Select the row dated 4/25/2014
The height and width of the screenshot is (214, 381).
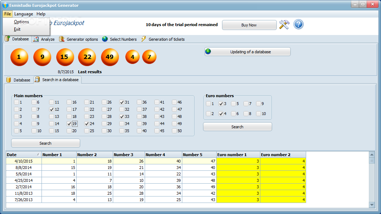pos(156,180)
